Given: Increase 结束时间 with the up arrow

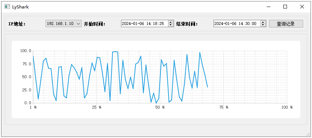Looking at the screenshot, I should pos(263,22).
